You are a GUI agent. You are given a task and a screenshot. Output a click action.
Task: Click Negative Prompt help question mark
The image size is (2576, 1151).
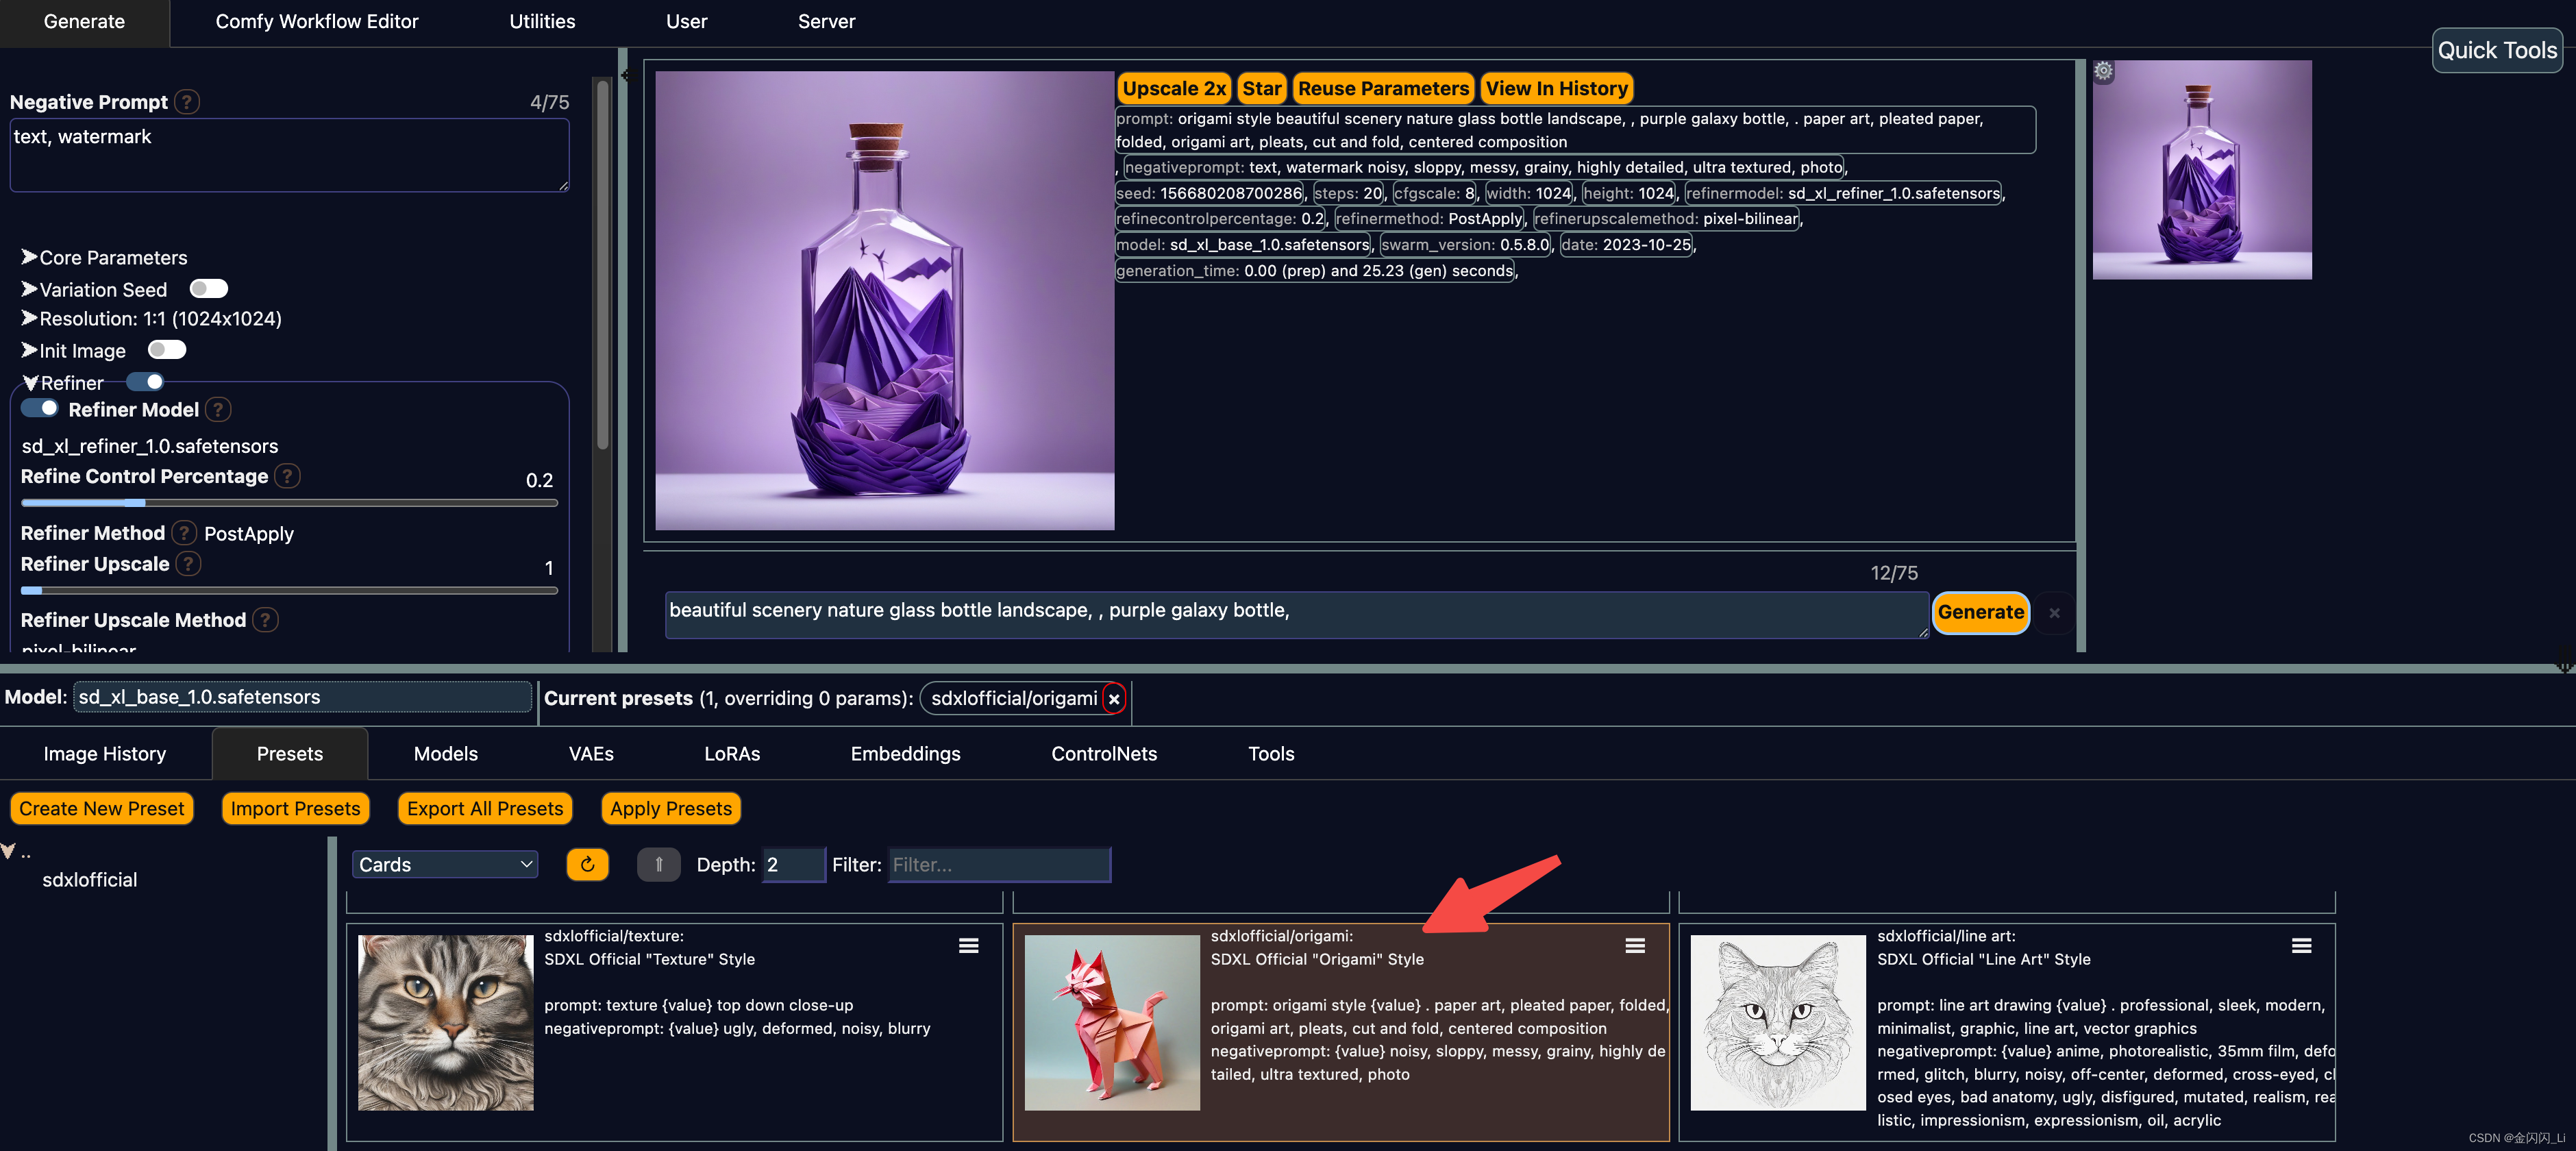coord(187,102)
